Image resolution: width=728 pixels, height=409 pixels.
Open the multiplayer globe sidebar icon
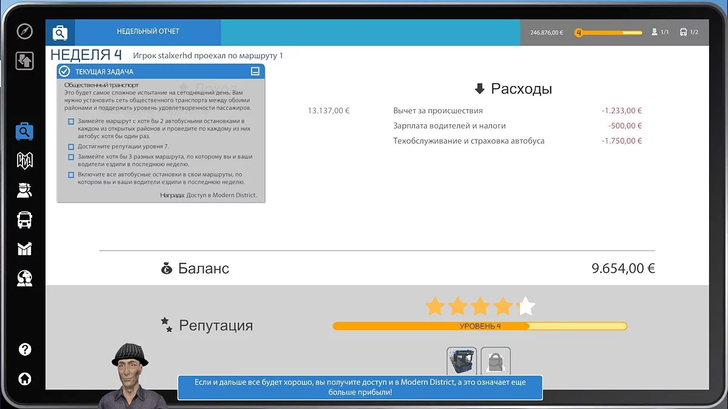pyautogui.click(x=24, y=278)
